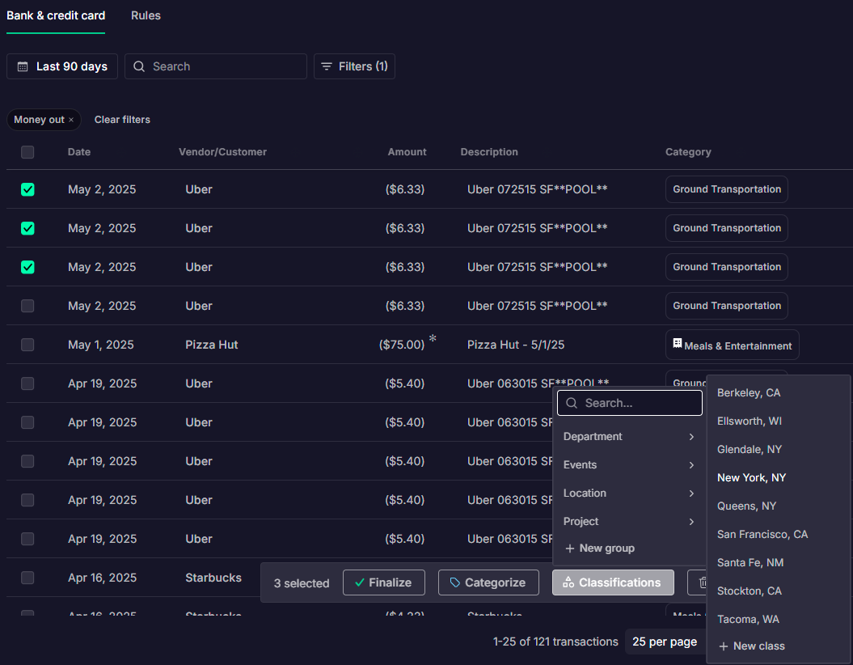Click the Classifications button

[x=613, y=582]
